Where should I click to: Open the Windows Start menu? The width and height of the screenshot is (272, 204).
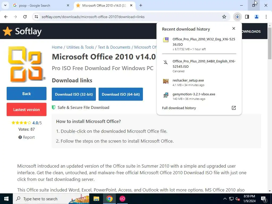[x=6, y=199]
